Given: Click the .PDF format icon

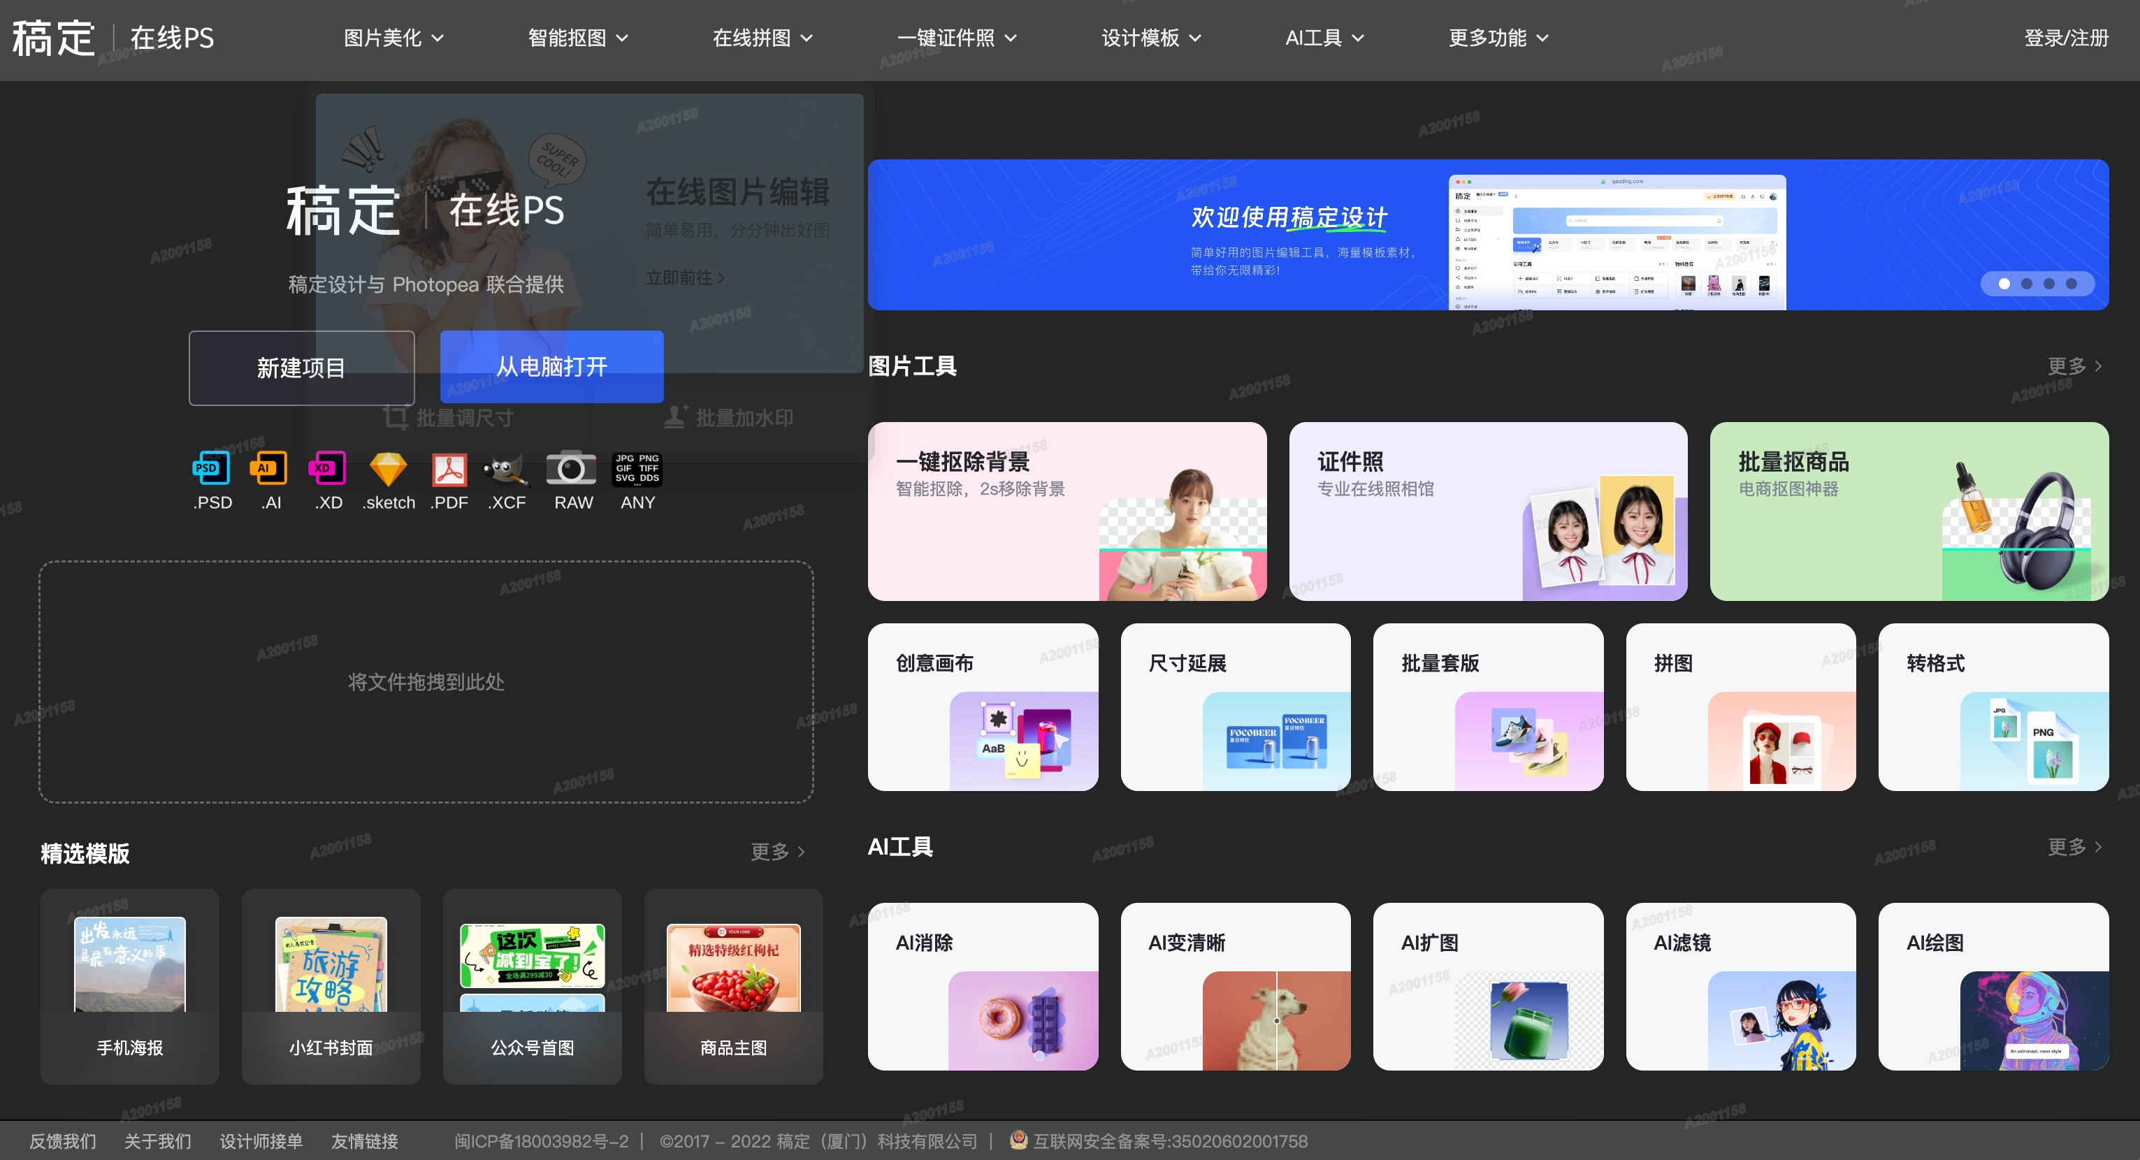Looking at the screenshot, I should point(449,469).
